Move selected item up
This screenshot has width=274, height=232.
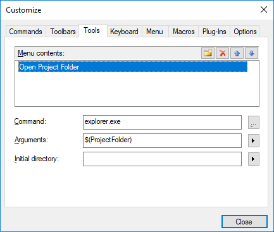pos(237,53)
